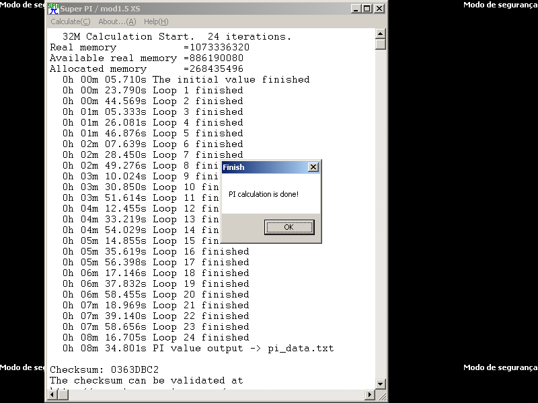Click the 'Super PI / mod1.5 XS' window title
The width and height of the screenshot is (538, 403).
tap(100, 9)
